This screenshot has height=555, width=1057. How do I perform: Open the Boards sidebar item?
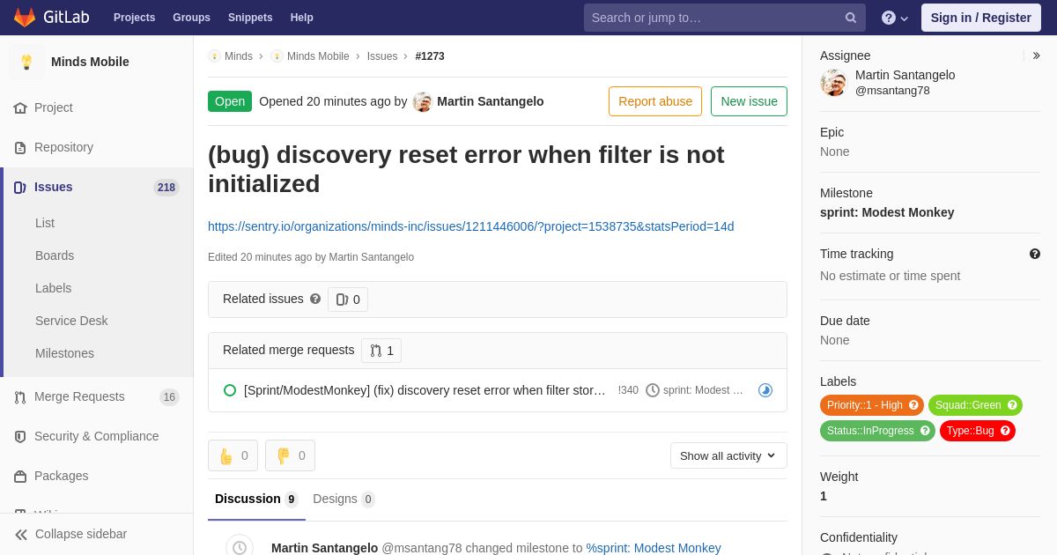click(55, 255)
